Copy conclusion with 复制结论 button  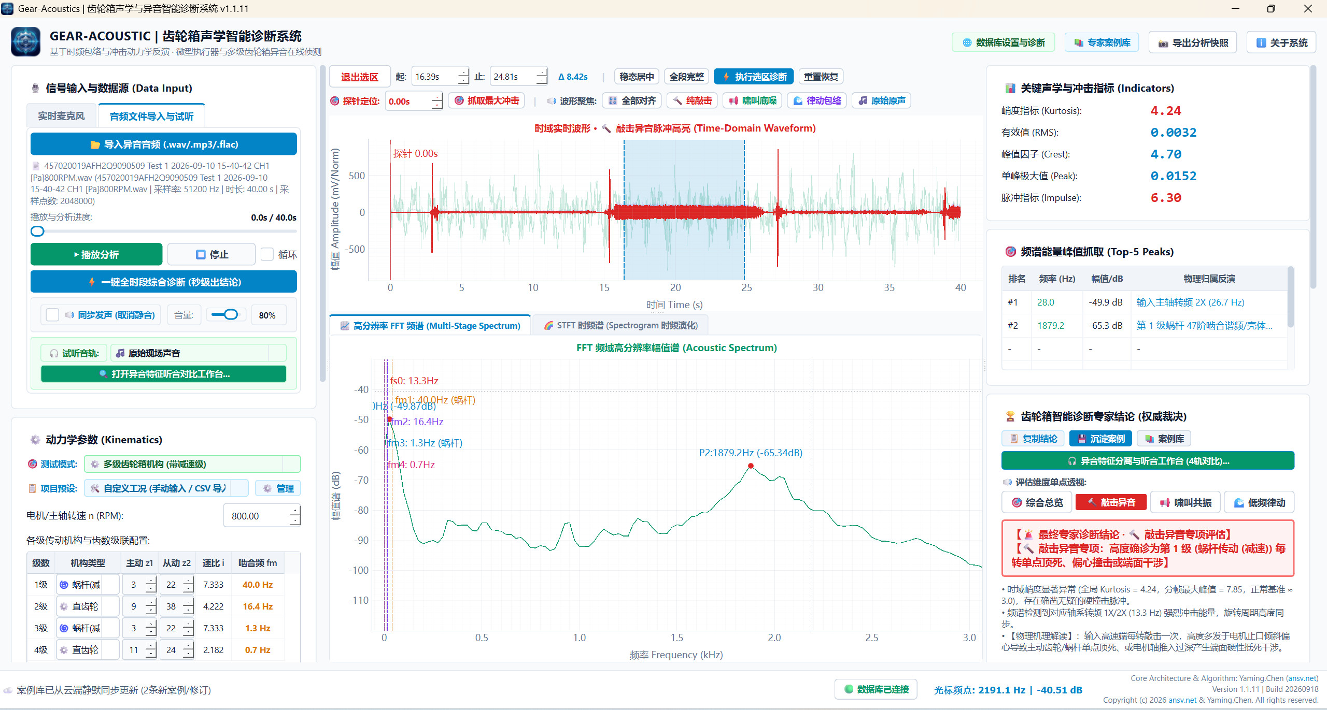(1033, 439)
